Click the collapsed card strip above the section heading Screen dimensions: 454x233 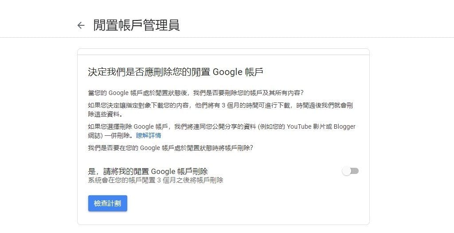pos(223,51)
